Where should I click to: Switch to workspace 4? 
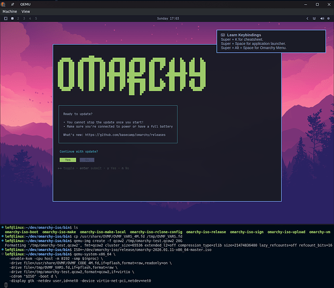pos(30,18)
